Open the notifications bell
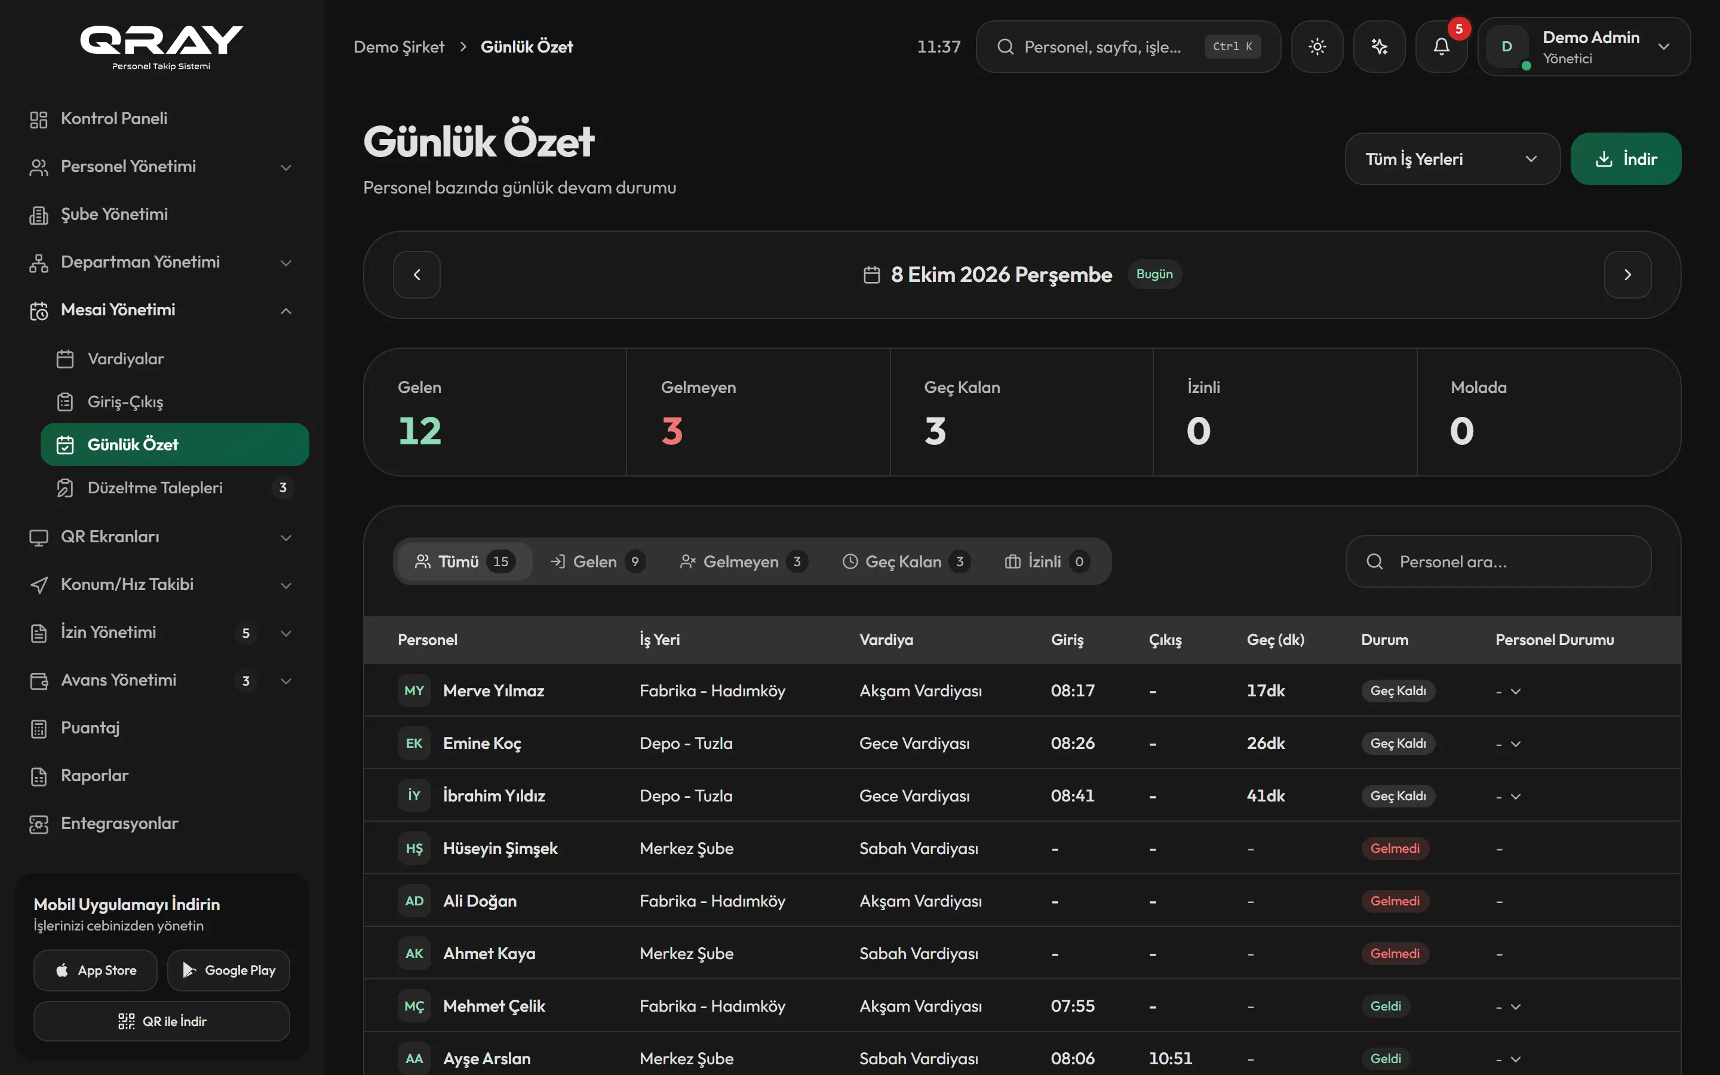The image size is (1720, 1075). 1441,47
